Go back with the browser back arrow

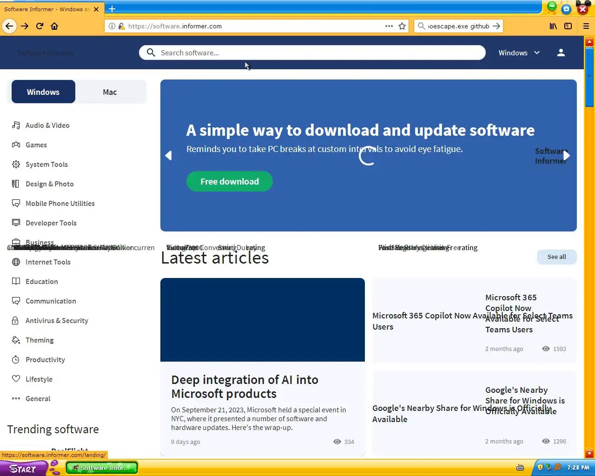9,26
